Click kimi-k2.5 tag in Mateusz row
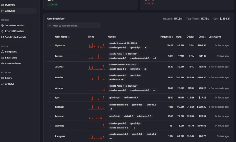The height and width of the screenshot is (142, 236). [x=128, y=116]
